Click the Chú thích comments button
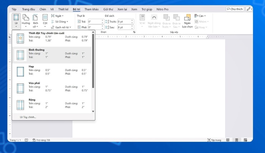The height and width of the screenshot is (153, 265). click(235, 9)
